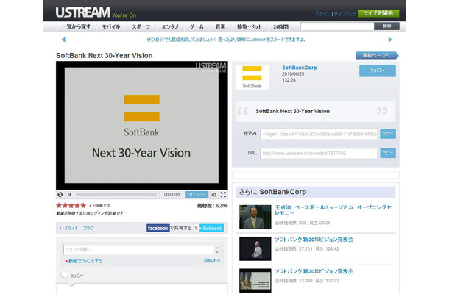Click the Retweet button
The image size is (449, 294).
coord(211,228)
